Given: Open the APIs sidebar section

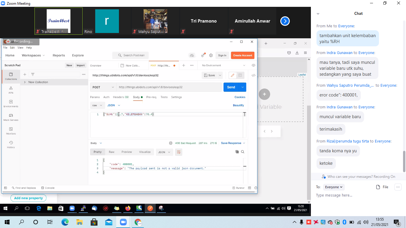Looking at the screenshot, I should coord(11,90).
